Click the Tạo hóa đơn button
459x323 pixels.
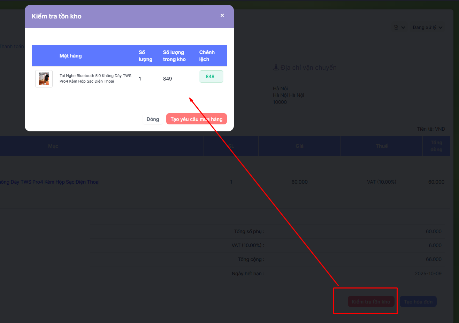pyautogui.click(x=418, y=302)
